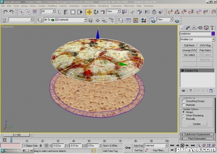
Task: Click the Update button
Action: [197, 124]
